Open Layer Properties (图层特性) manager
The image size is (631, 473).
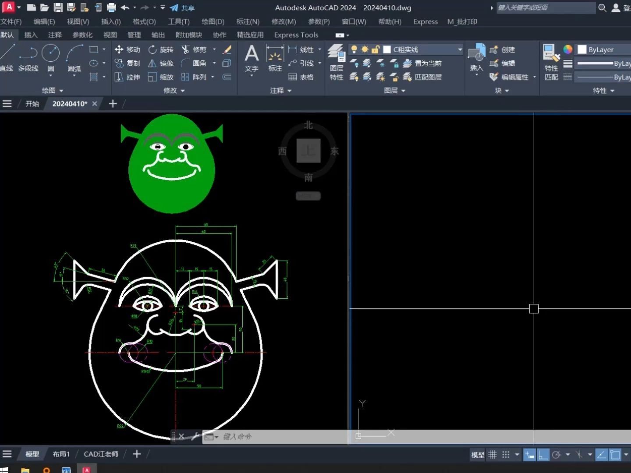tap(337, 62)
